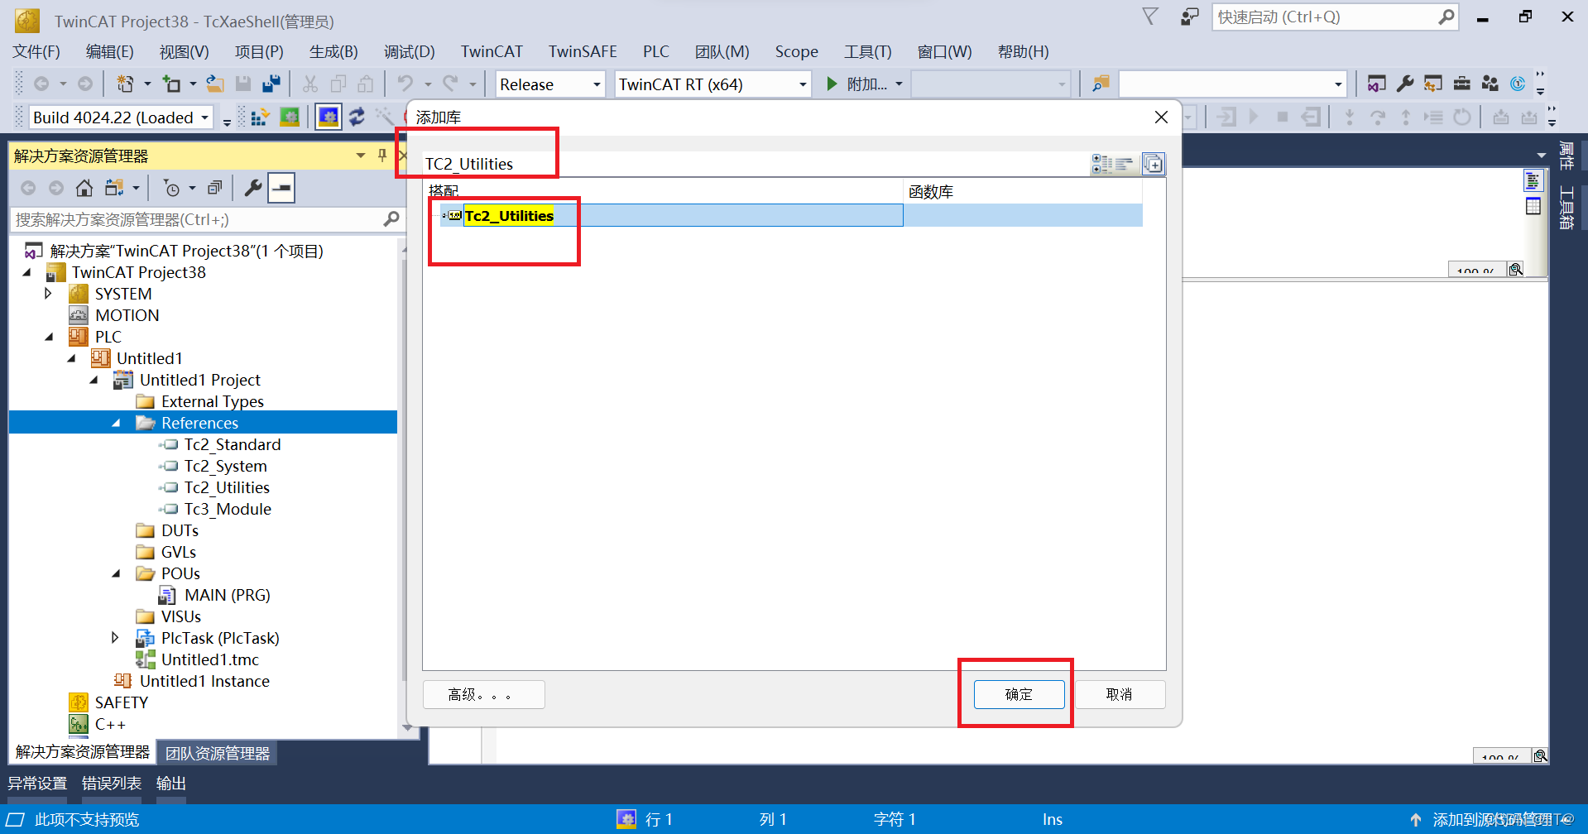
Task: Click the Open File toolbar icon
Action: pos(215,84)
